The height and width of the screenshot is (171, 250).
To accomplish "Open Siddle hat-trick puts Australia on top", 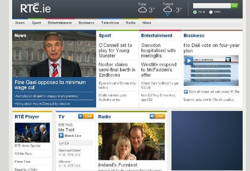I will [x=112, y=97].
